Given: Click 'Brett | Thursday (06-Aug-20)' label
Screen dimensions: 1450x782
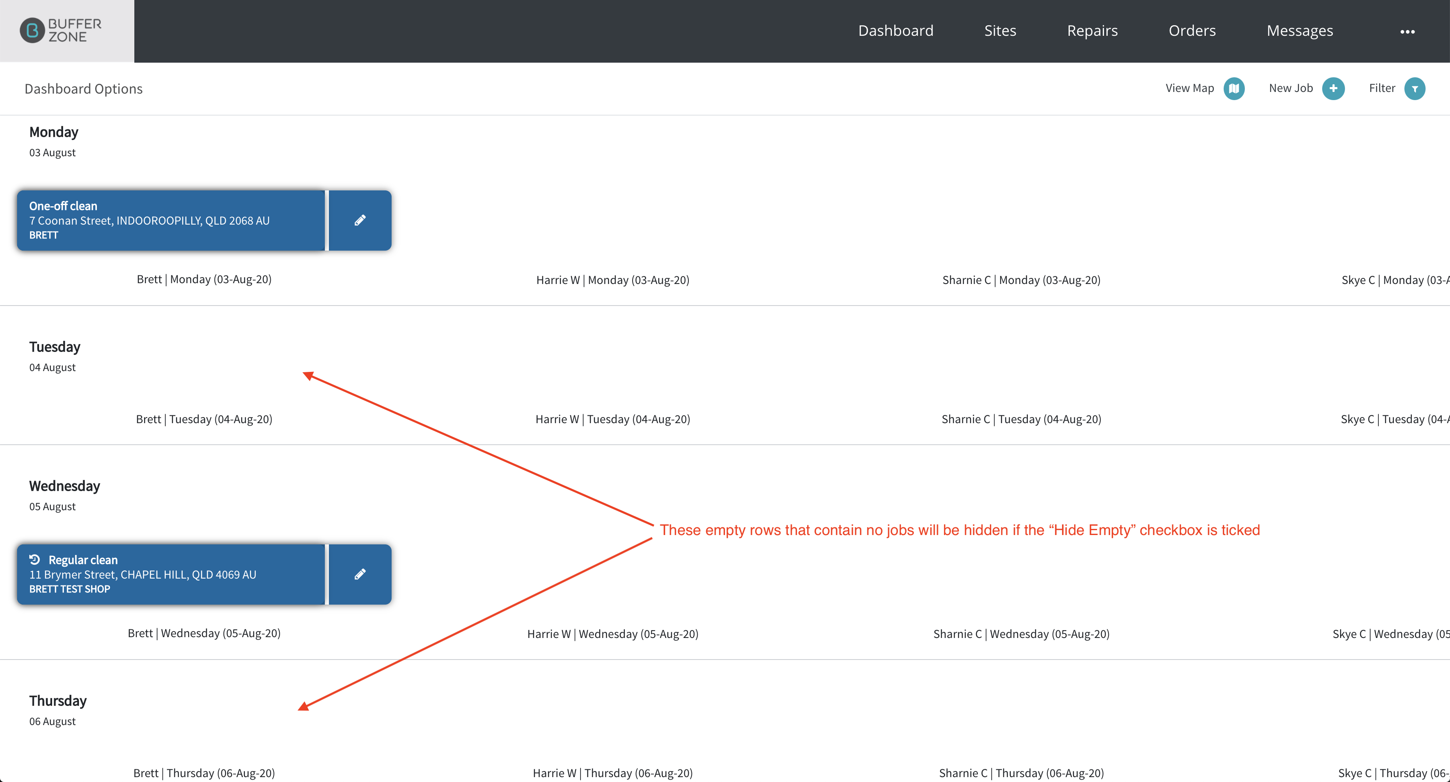Looking at the screenshot, I should coord(204,773).
